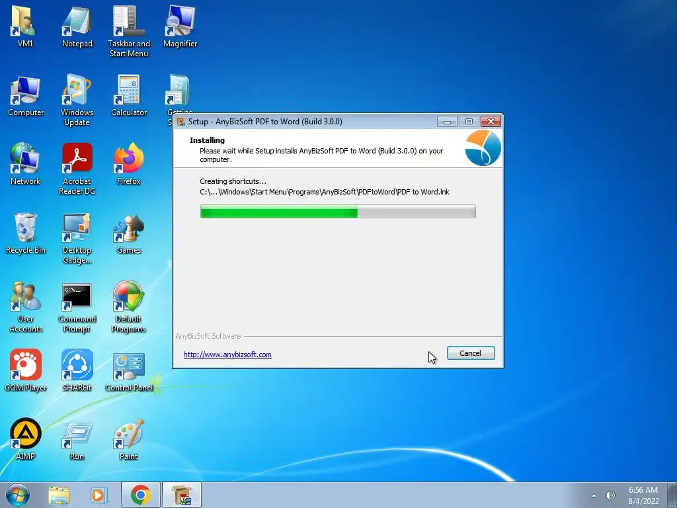Select the Taskbar and Start Menu shortcut
Image resolution: width=677 pixels, height=508 pixels.
click(x=129, y=31)
